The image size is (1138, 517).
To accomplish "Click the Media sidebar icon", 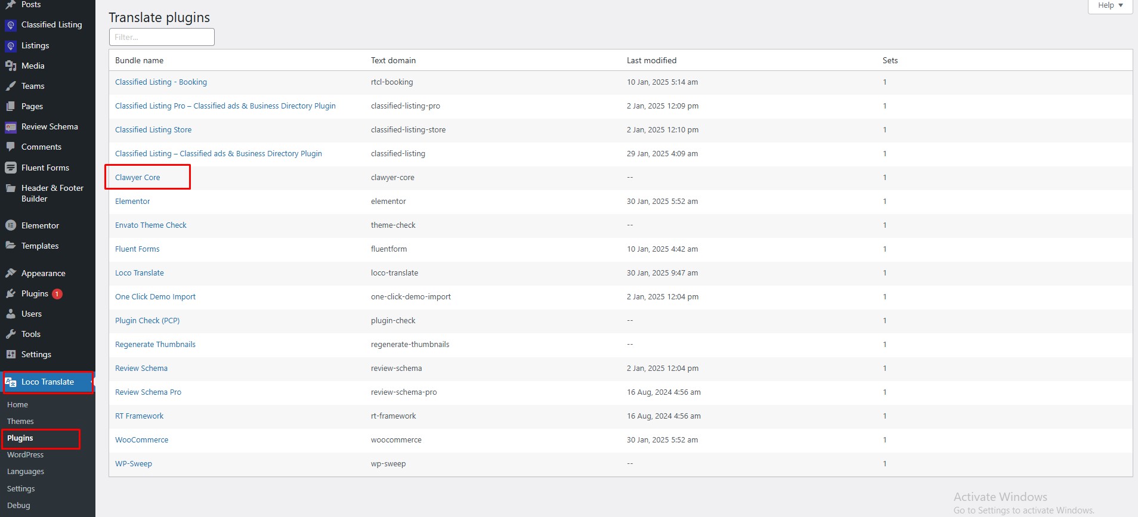I will [x=11, y=66].
